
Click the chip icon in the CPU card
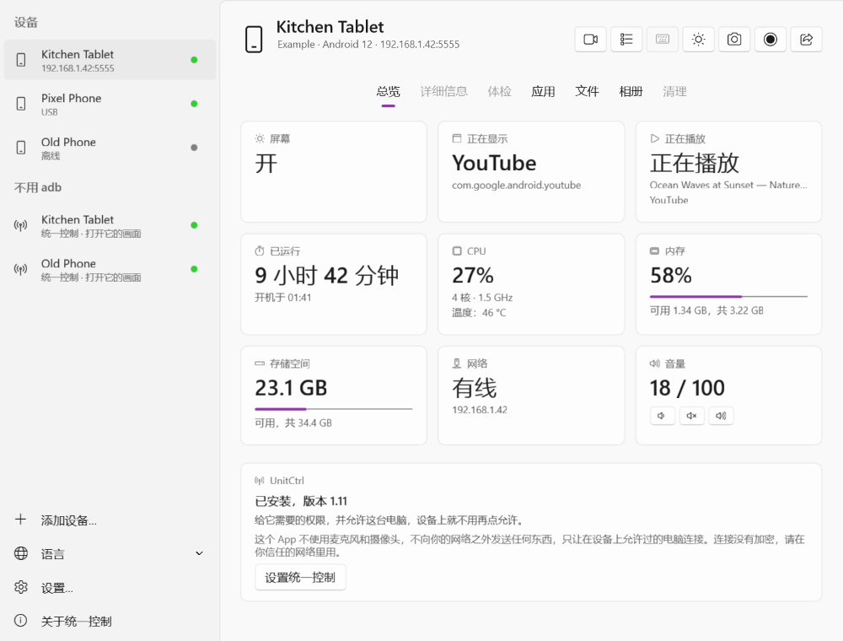point(457,251)
